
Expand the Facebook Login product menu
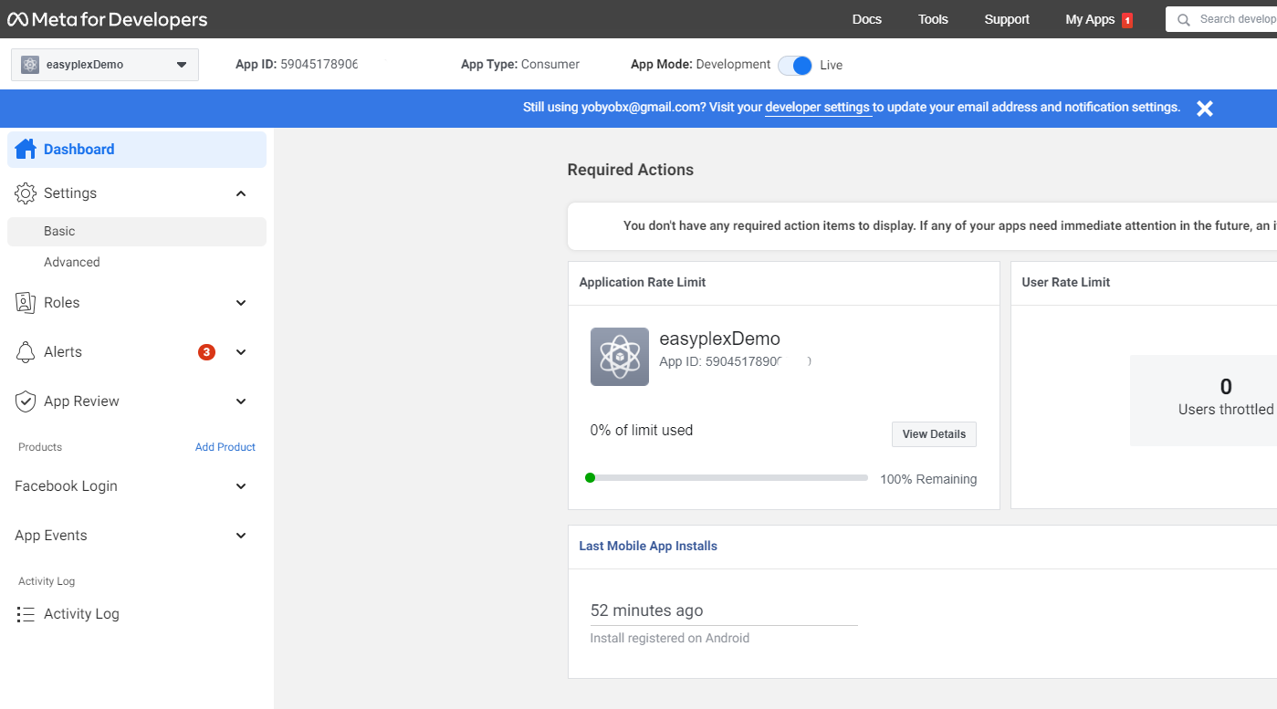tap(241, 486)
